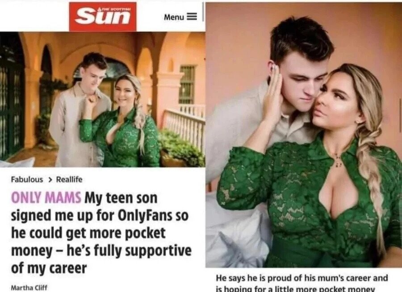Open the Fabulous breadcrumb section
The image size is (402, 292).
tap(27, 179)
